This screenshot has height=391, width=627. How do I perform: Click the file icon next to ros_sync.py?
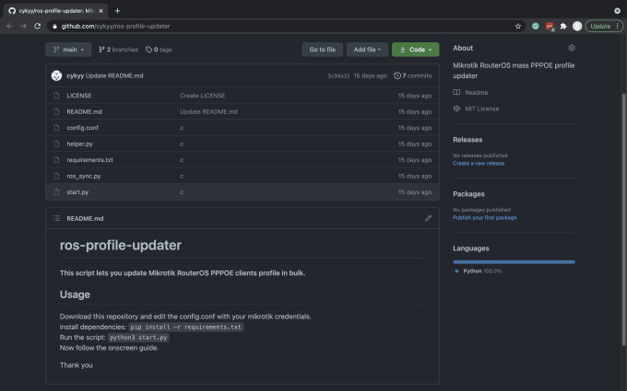(56, 176)
